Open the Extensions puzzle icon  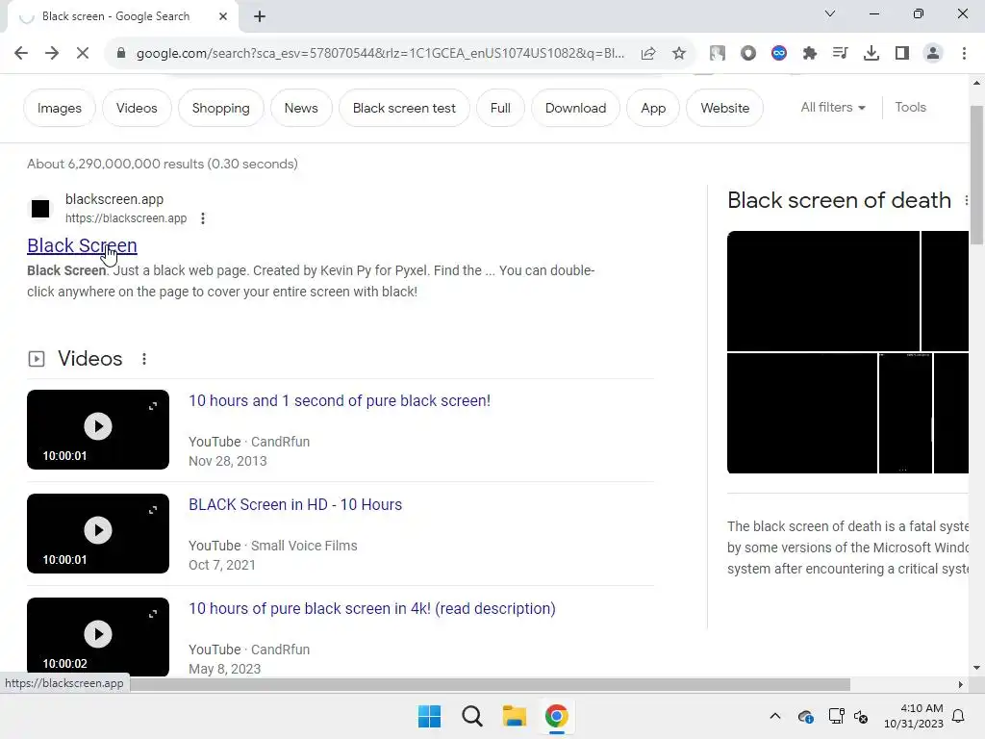tap(810, 54)
